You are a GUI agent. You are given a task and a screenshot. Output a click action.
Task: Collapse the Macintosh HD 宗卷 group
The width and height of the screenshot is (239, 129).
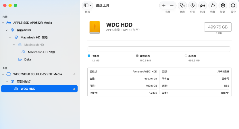tap(10, 38)
